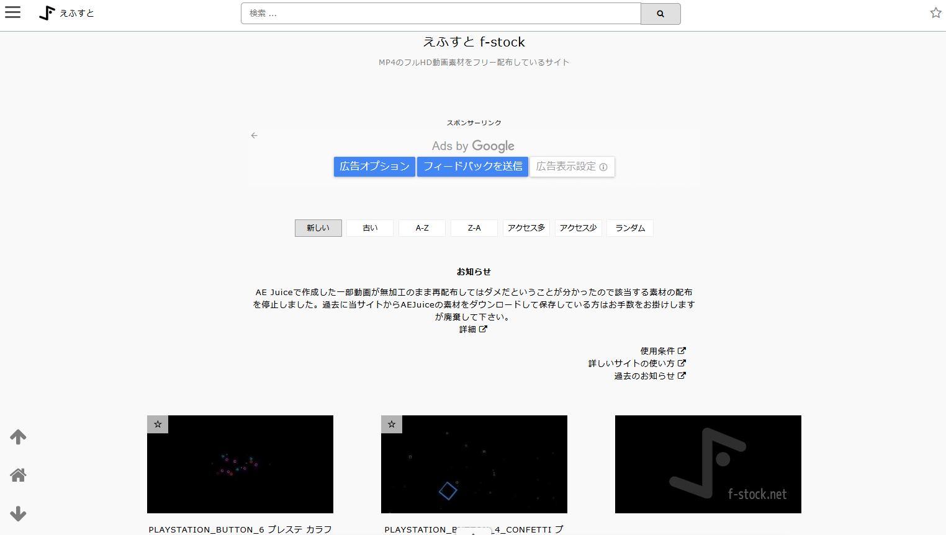Screen dimensions: 946x535
Task: Open the 使用条件 link
Action: [660, 350]
